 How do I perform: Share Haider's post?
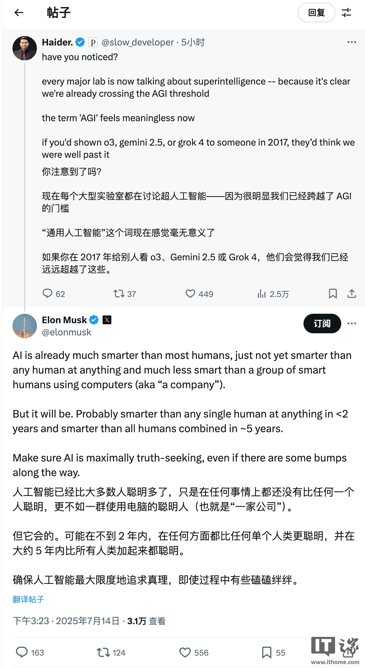[x=352, y=294]
